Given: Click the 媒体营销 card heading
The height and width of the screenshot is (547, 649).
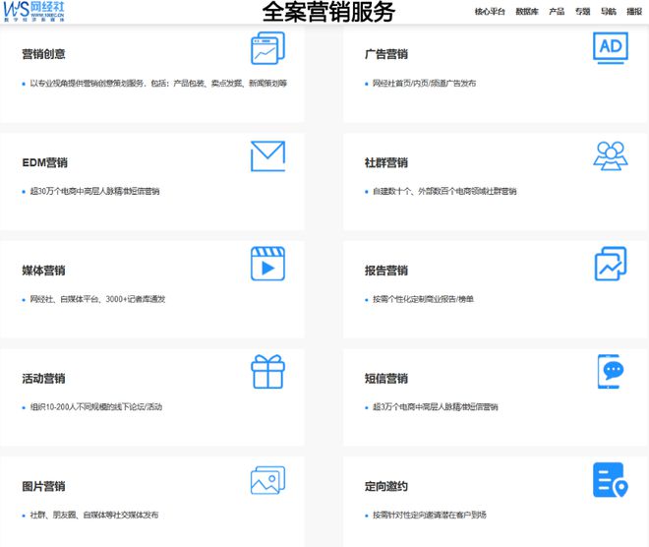Looking at the screenshot, I should point(43,271).
